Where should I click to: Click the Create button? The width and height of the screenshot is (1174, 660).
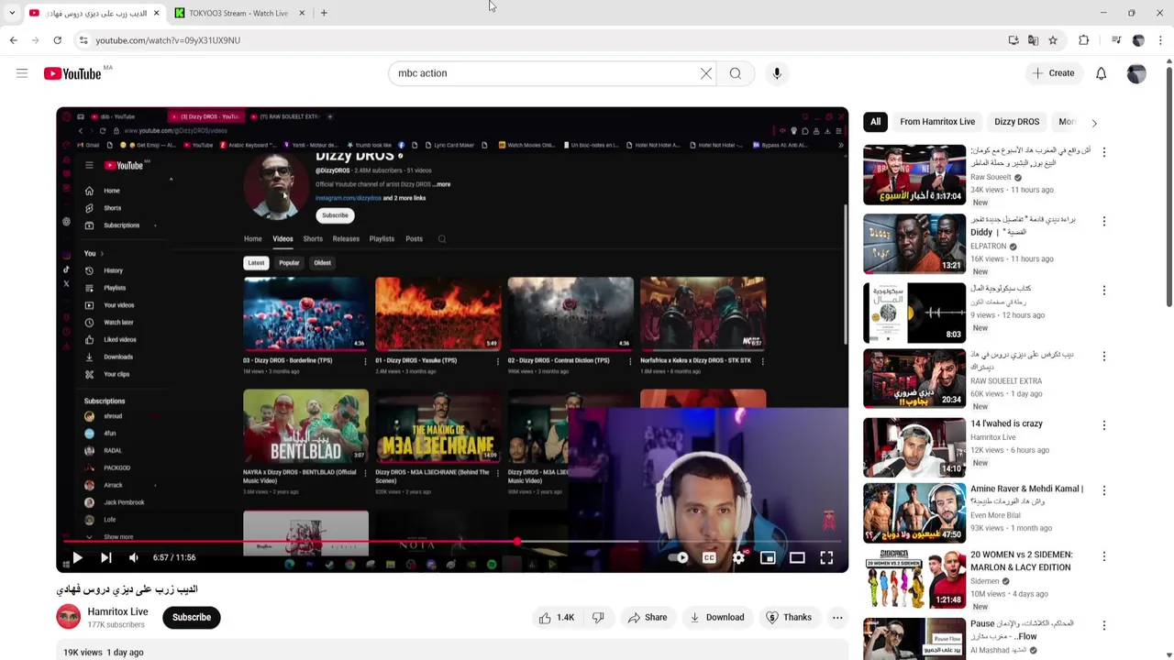click(1053, 73)
